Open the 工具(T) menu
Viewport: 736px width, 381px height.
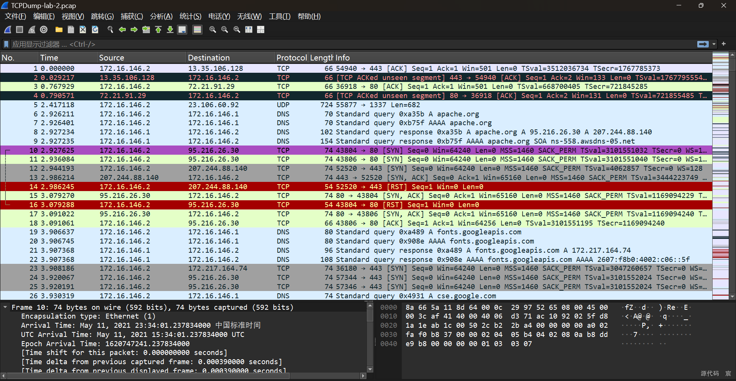click(x=280, y=16)
